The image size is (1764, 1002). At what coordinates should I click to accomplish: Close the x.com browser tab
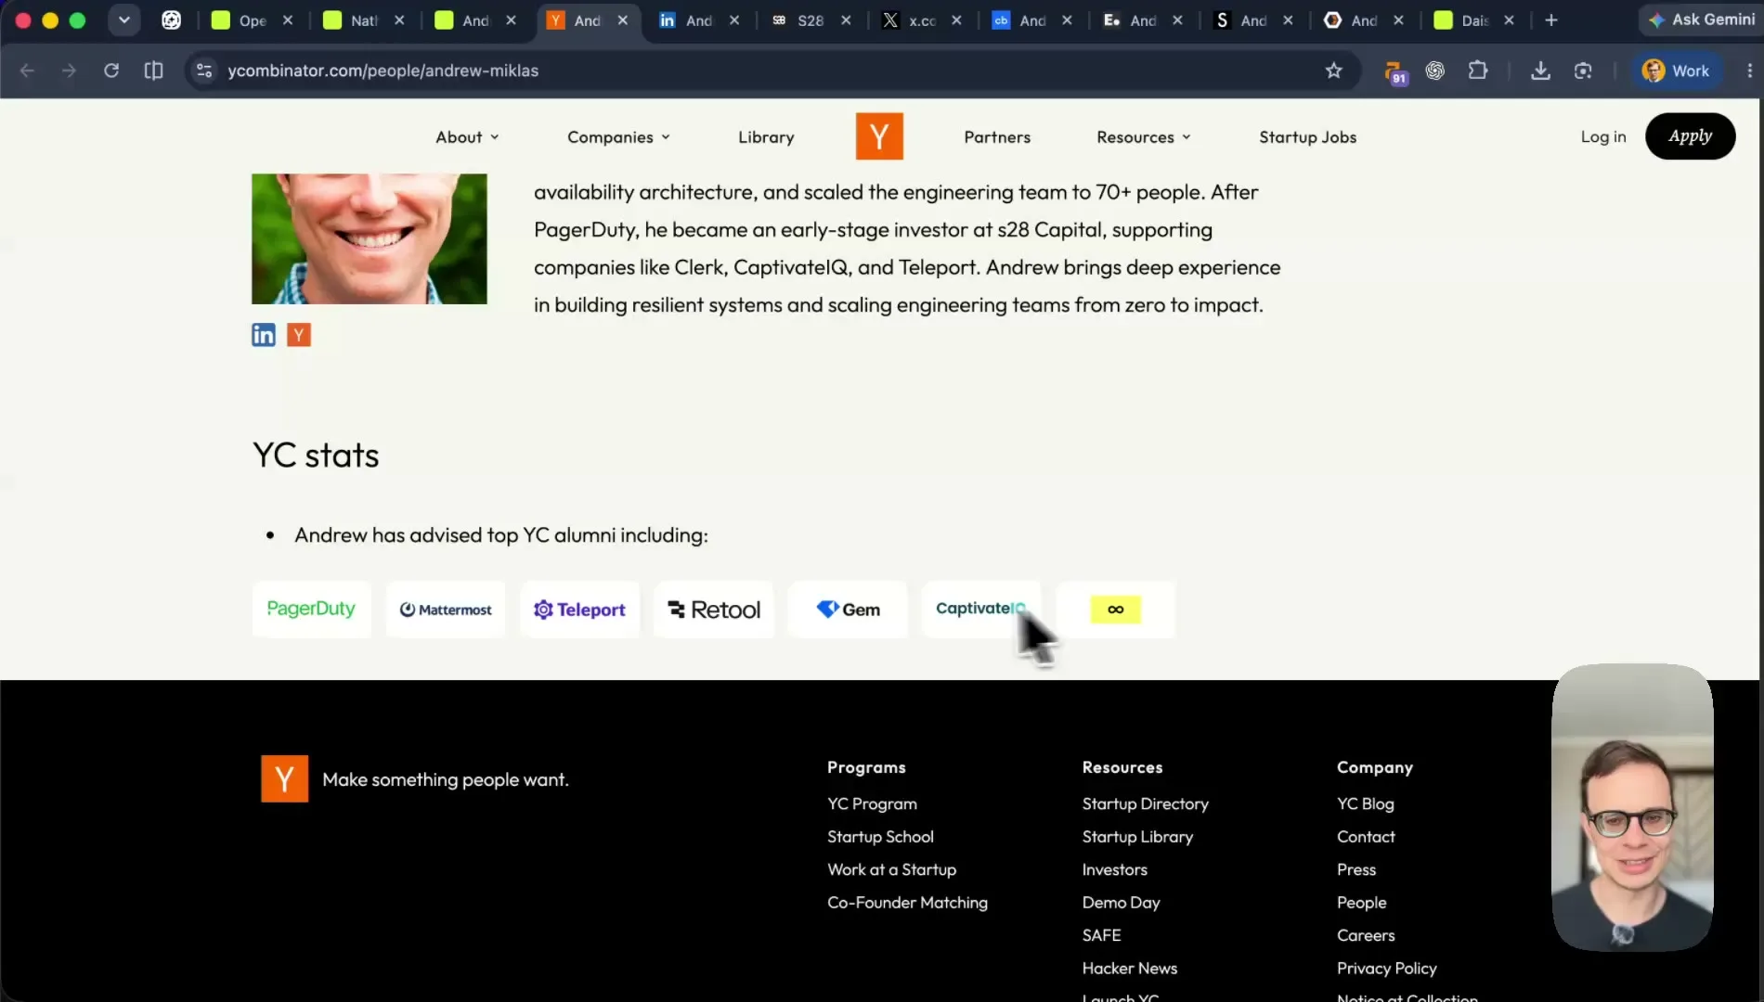point(956,20)
